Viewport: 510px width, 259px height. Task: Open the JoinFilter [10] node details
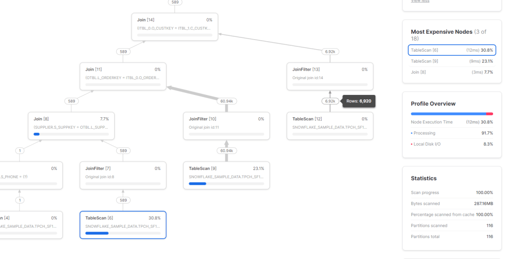point(226,126)
